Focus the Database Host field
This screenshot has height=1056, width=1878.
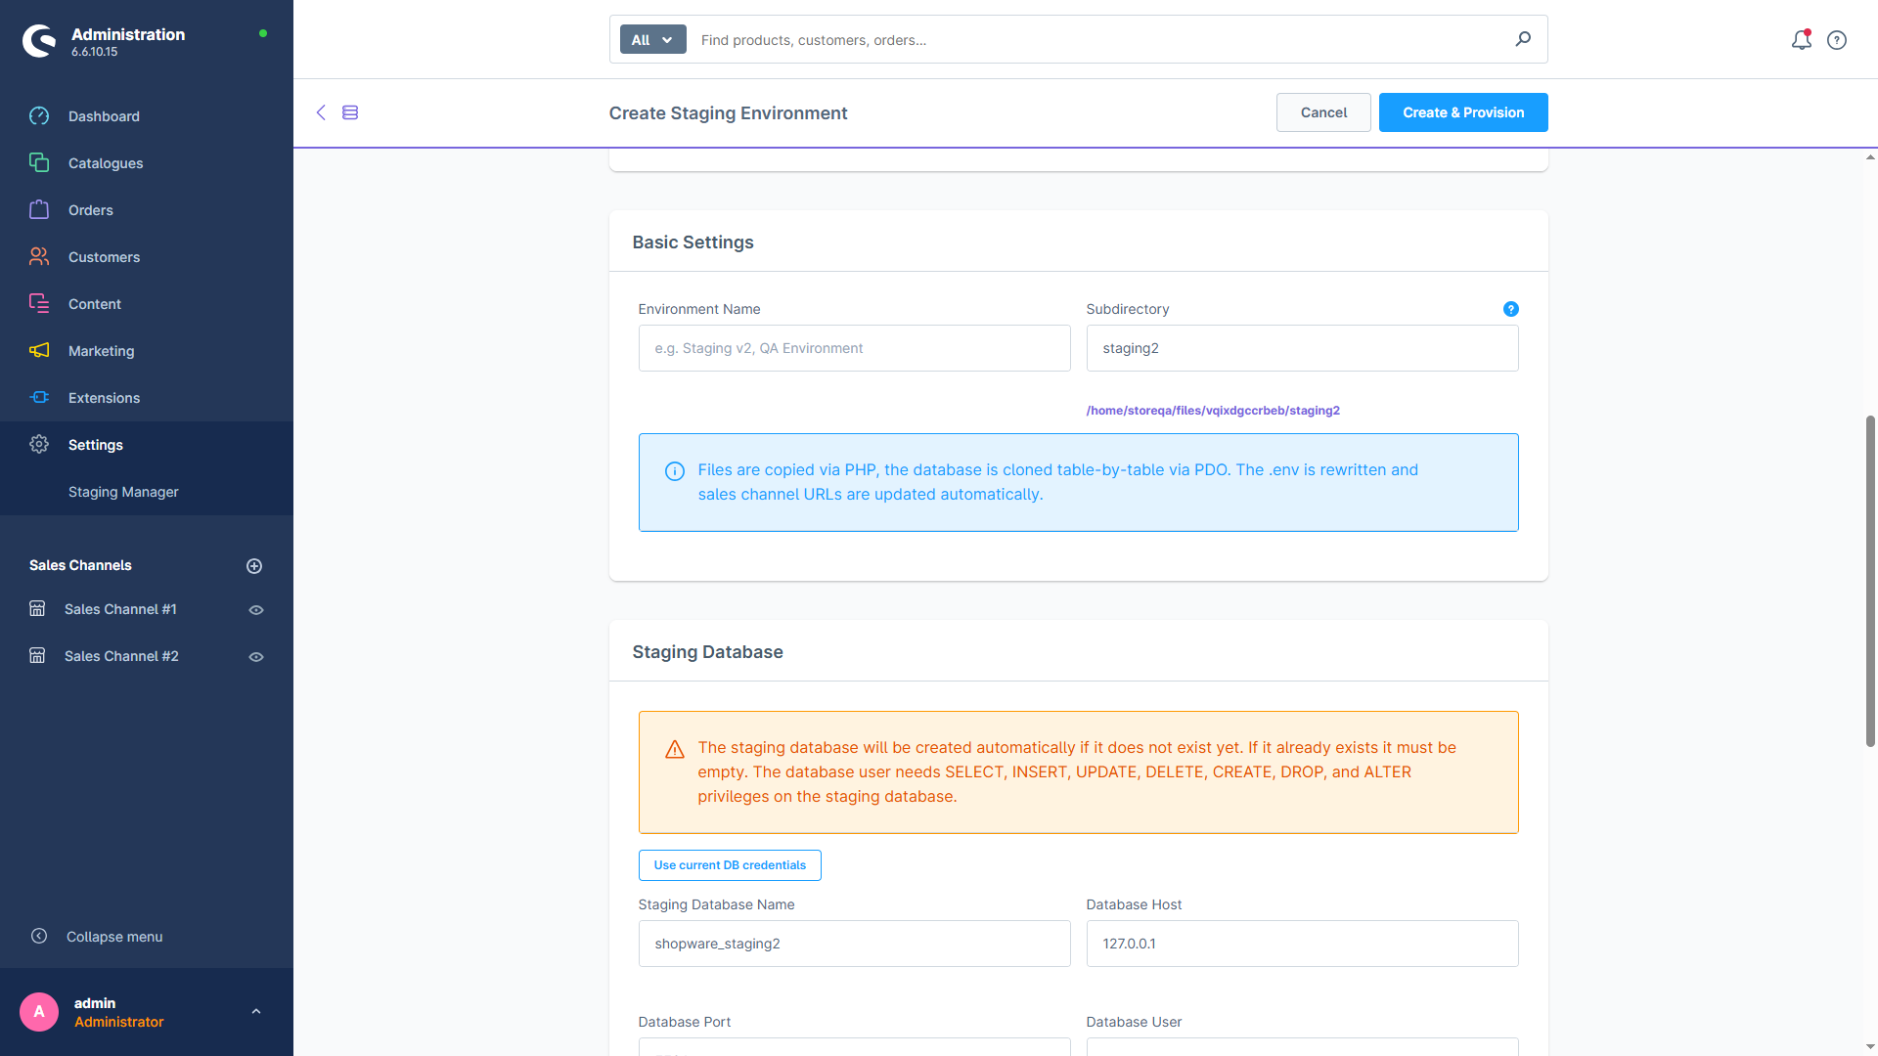point(1302,944)
